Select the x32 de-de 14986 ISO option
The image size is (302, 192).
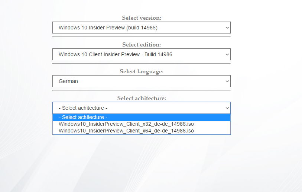(142, 124)
